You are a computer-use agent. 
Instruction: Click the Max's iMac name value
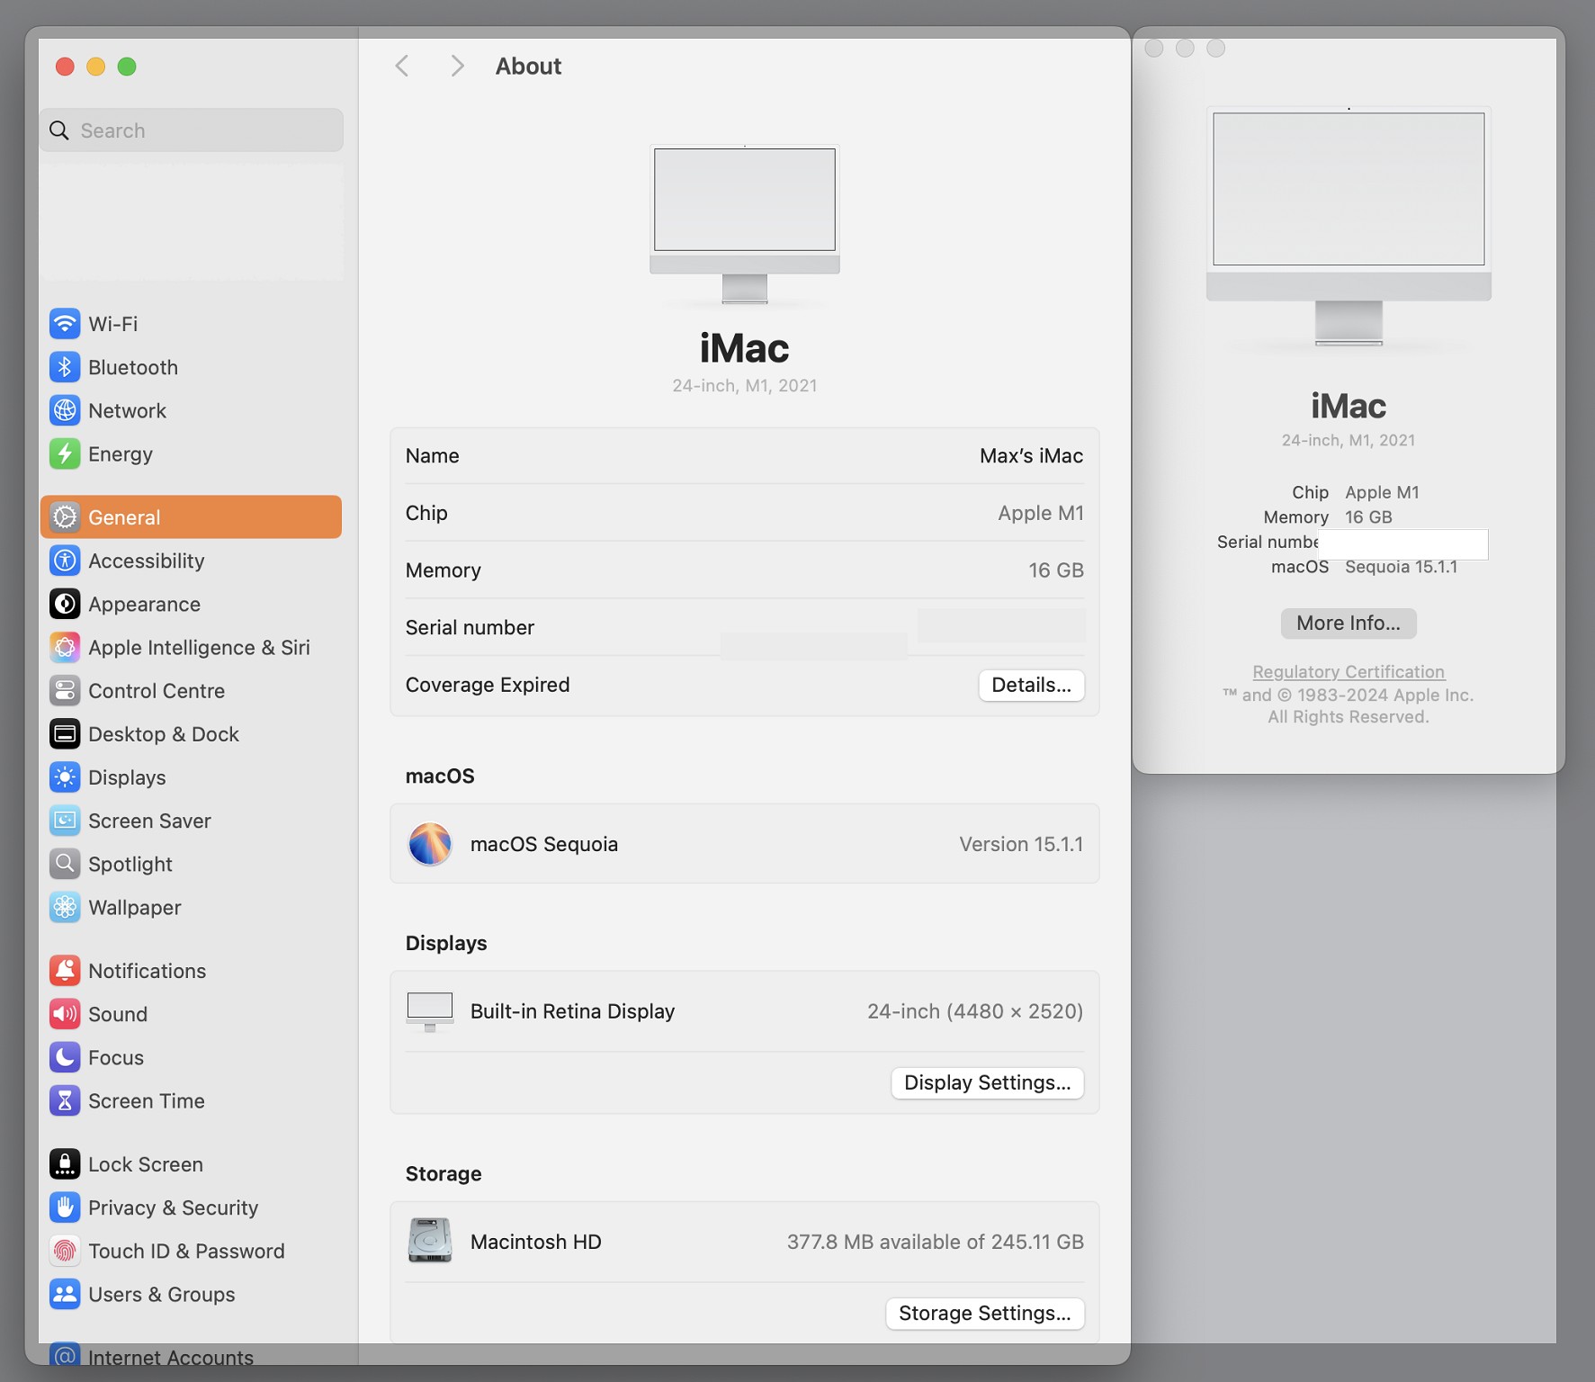pyautogui.click(x=1031, y=456)
